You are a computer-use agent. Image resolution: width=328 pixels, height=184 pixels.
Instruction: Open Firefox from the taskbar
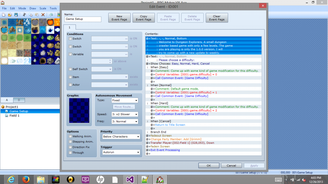tap(25, 179)
